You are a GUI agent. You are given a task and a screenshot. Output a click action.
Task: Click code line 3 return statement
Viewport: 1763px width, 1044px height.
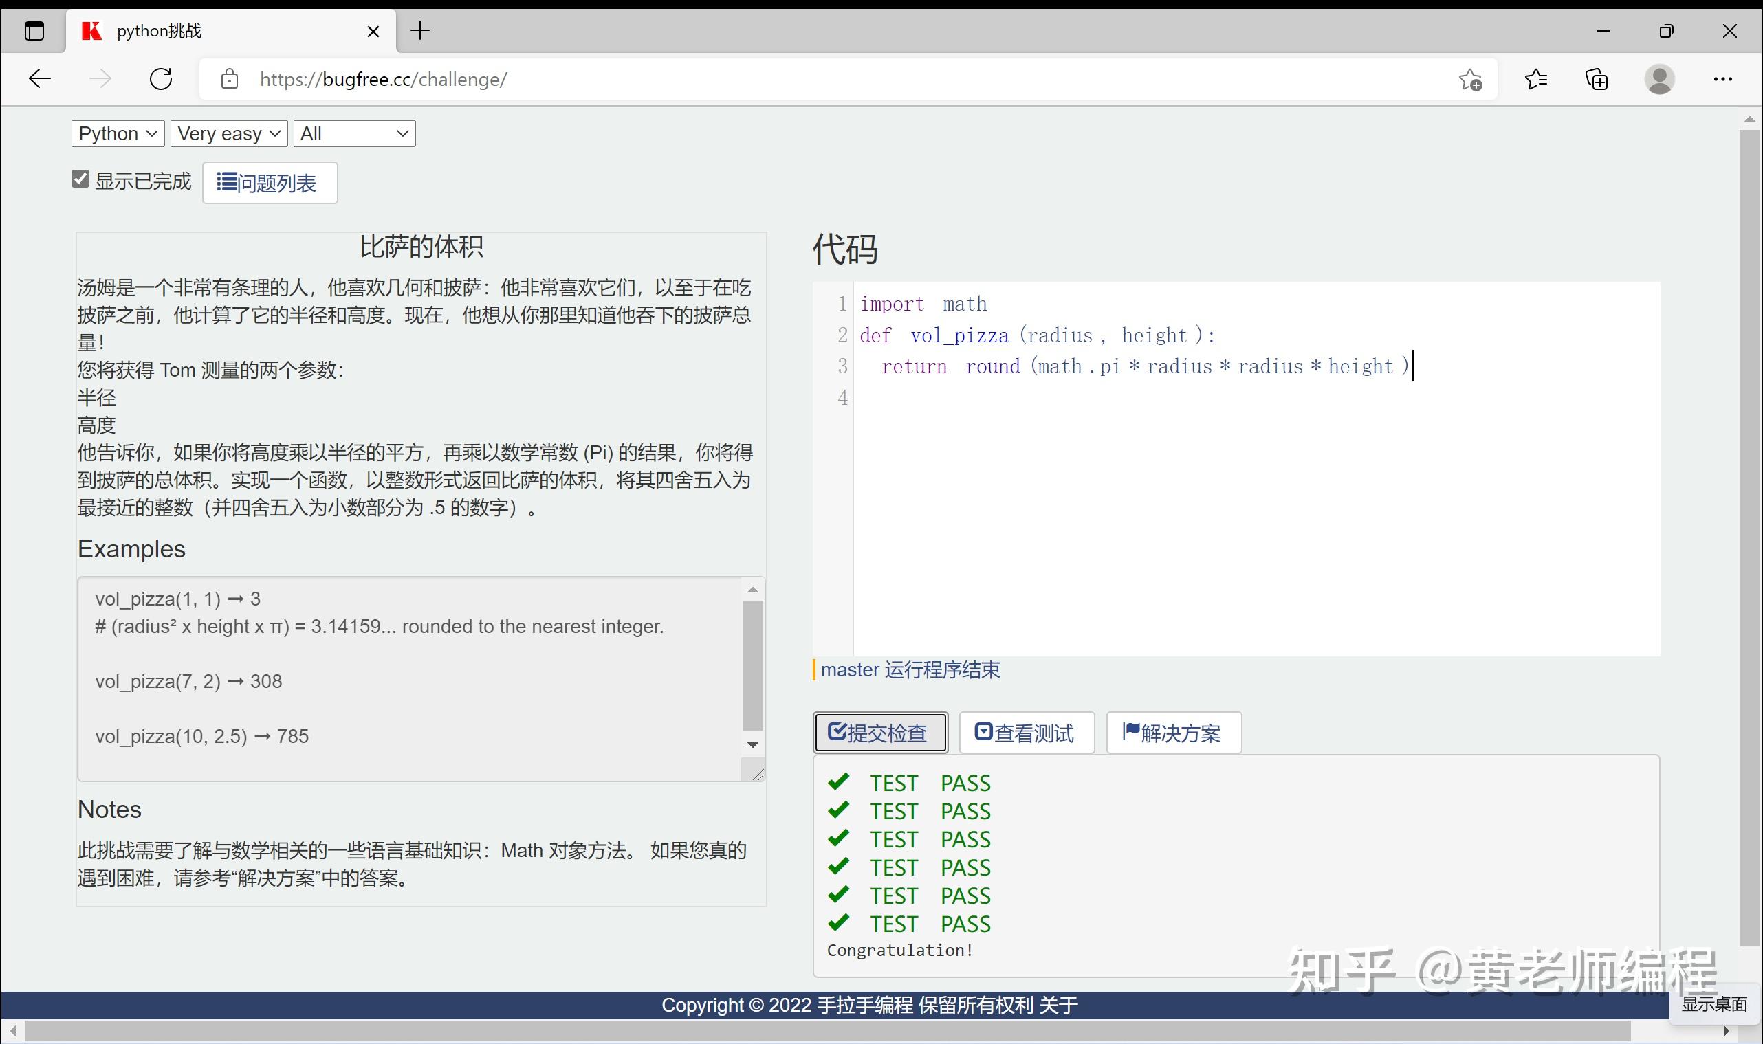(1146, 366)
